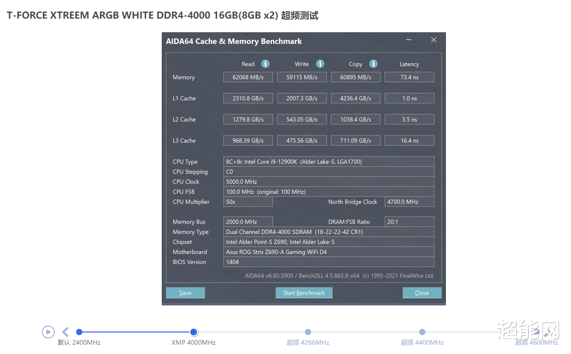The width and height of the screenshot is (571, 354).
Task: Open the 默认 2400MHz label
Action: (79, 342)
